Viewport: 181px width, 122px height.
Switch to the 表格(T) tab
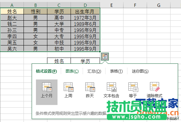point(116,71)
